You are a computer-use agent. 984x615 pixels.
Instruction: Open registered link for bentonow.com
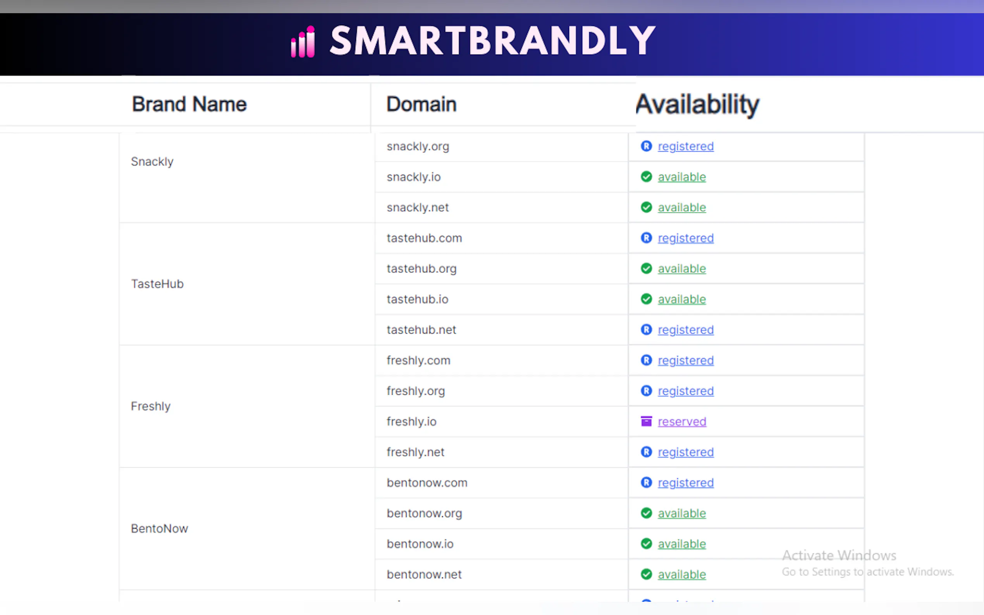[x=685, y=483]
